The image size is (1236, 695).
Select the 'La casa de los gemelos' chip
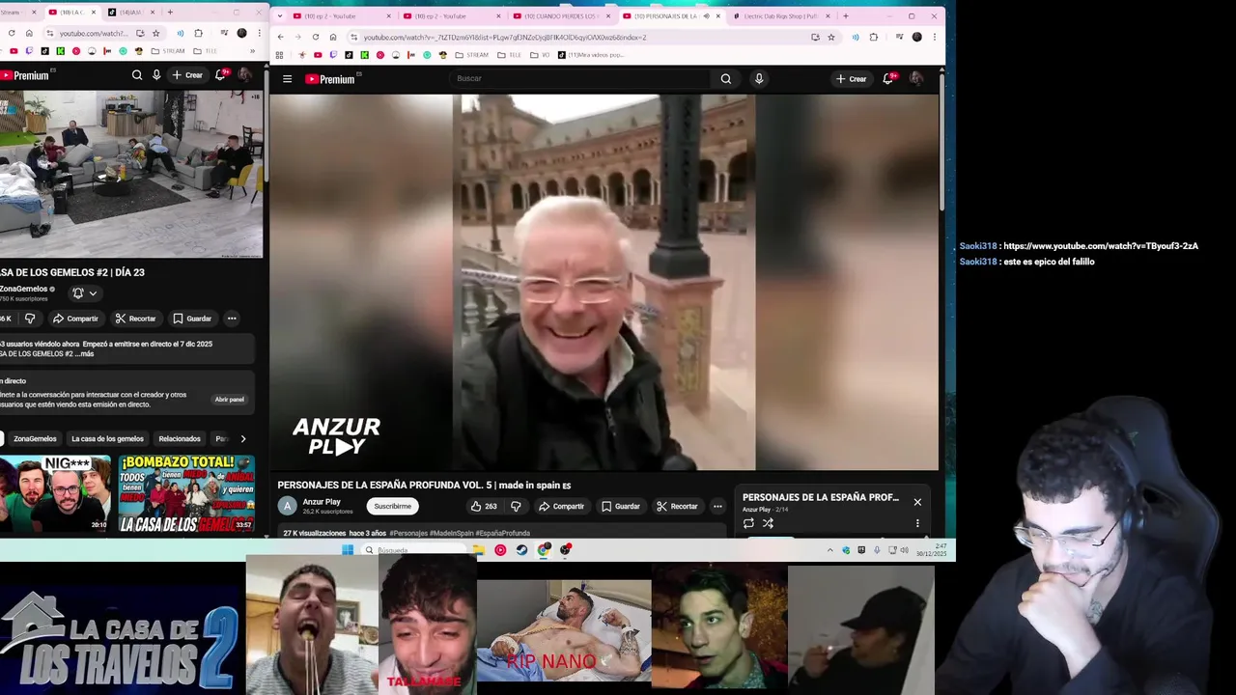click(107, 438)
